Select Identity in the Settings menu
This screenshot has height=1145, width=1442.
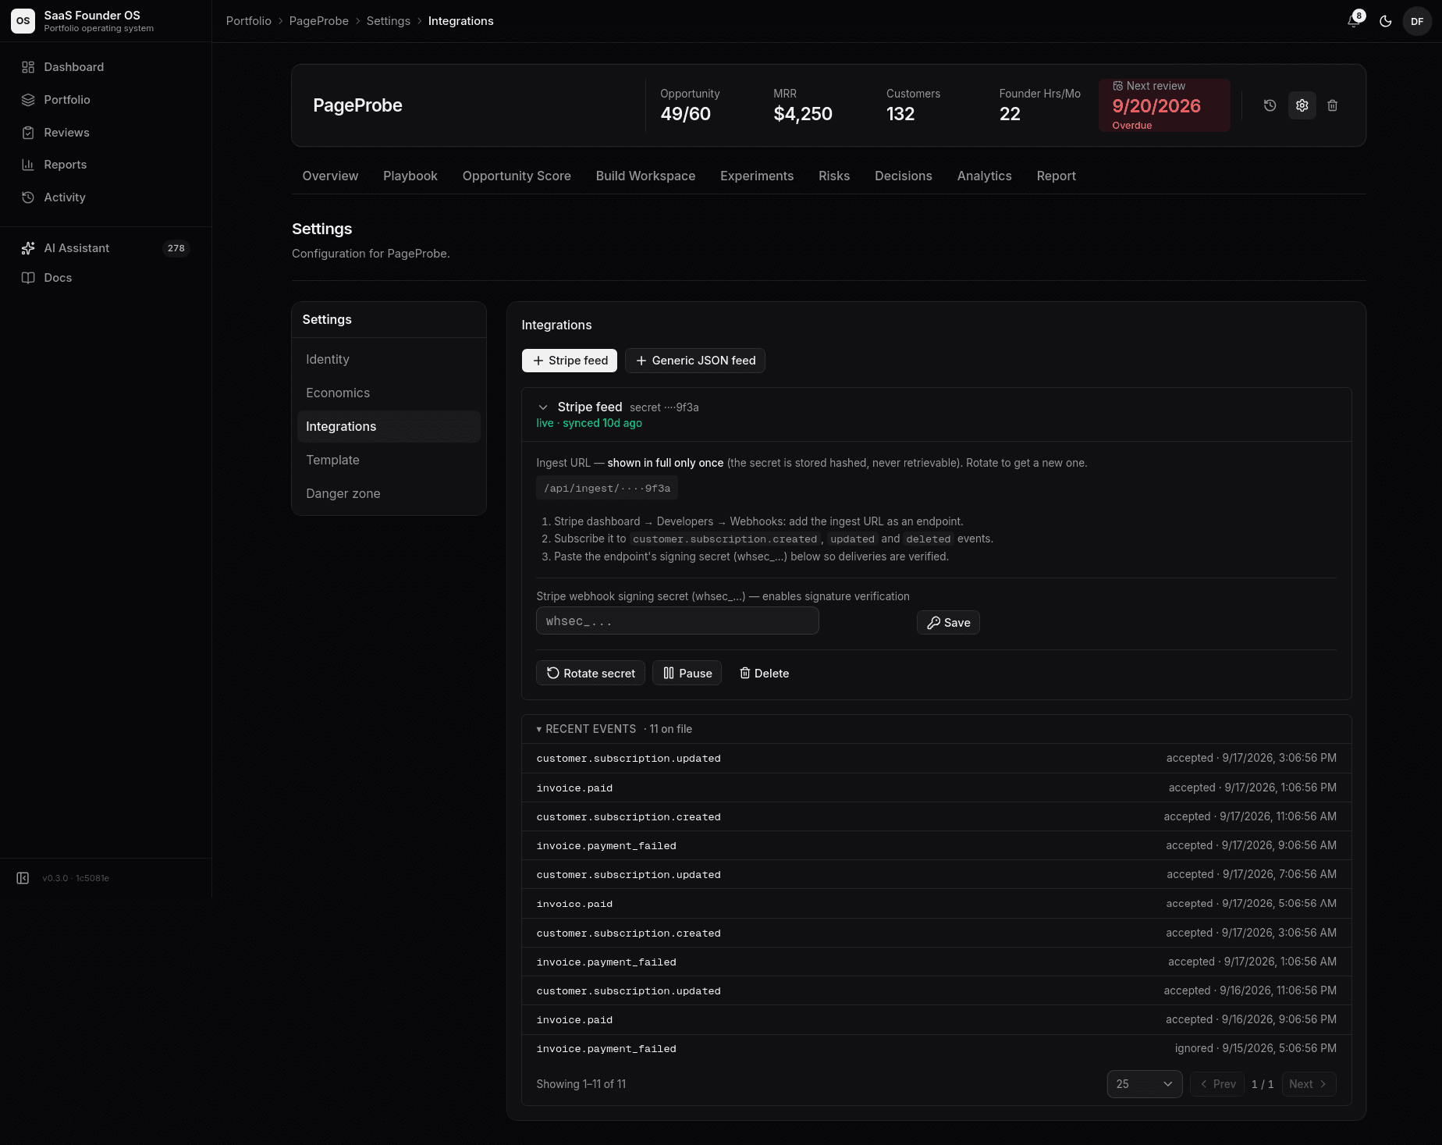[389, 360]
